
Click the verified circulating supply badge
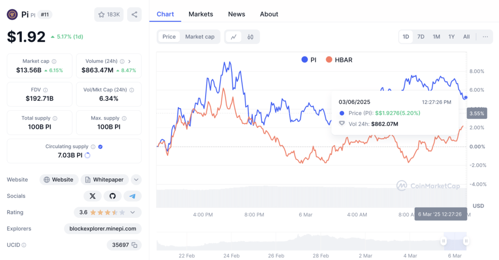pos(100,147)
